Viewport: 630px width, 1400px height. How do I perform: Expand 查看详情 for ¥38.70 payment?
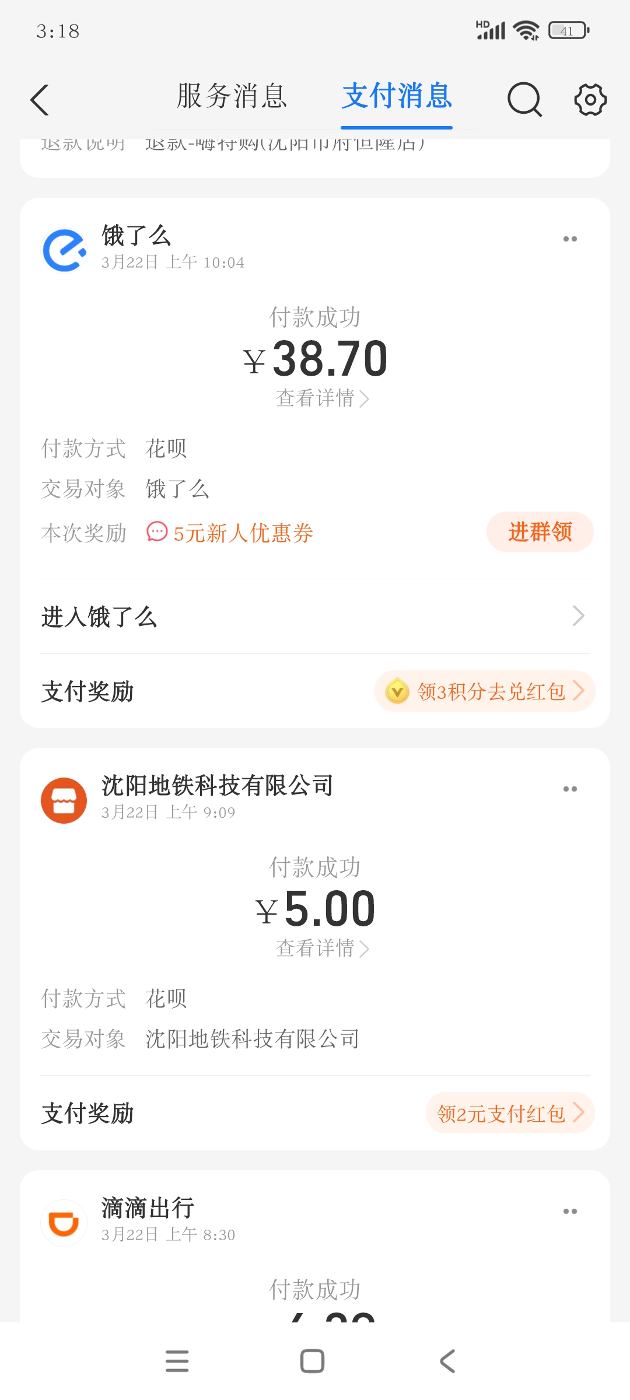click(x=322, y=398)
